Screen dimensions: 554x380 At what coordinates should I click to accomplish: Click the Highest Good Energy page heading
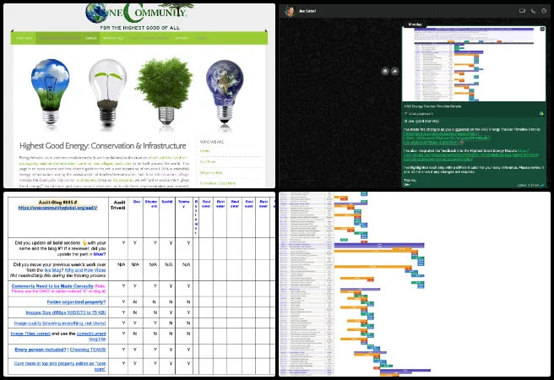click(x=103, y=145)
